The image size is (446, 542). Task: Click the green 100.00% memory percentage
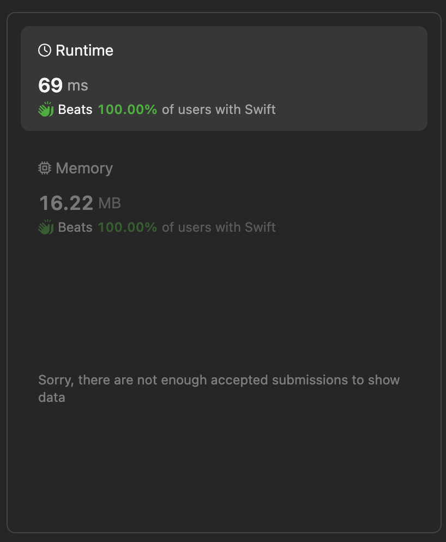click(x=127, y=227)
